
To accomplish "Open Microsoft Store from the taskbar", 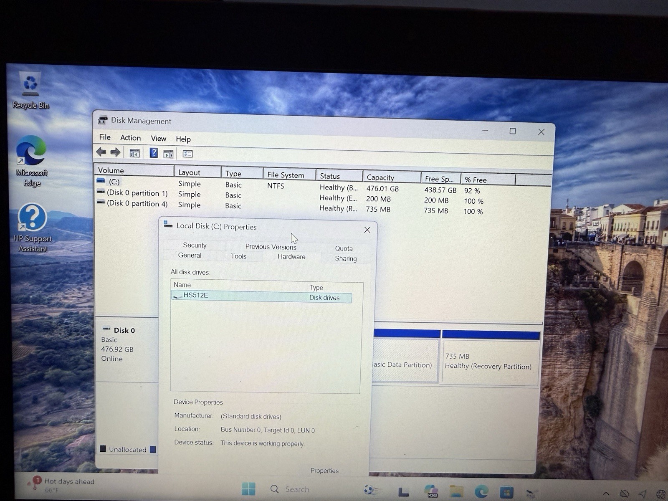I will 506,492.
